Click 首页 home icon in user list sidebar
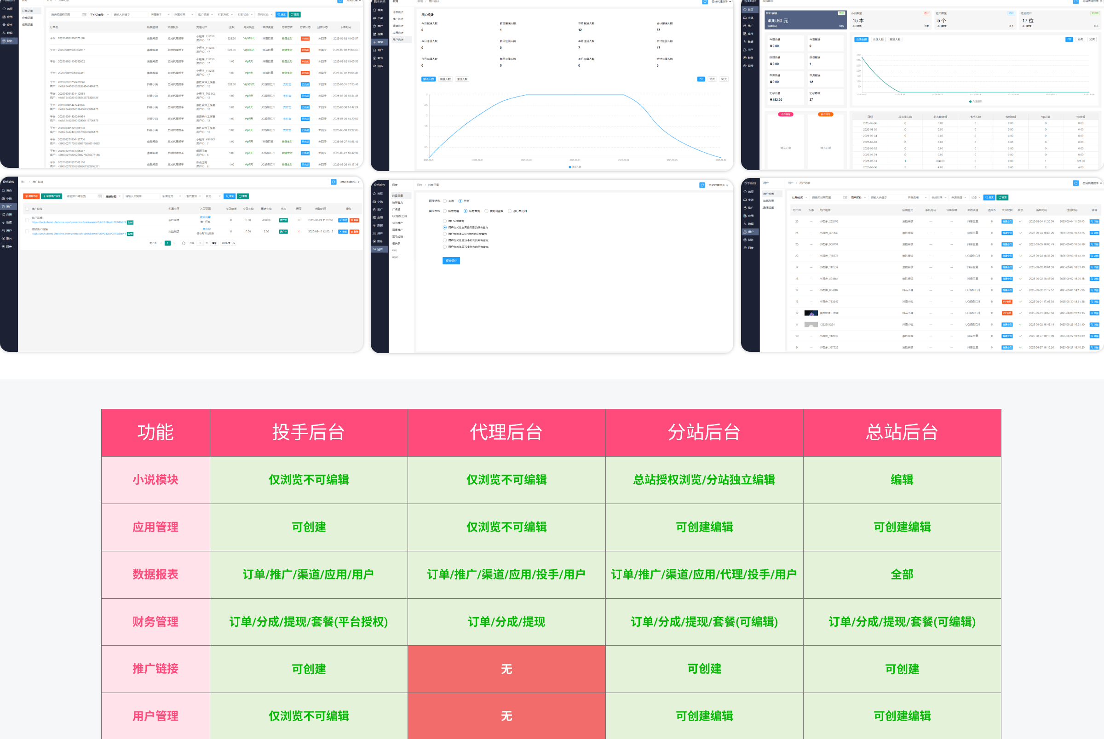Viewport: 1104px width, 739px height. click(745, 192)
